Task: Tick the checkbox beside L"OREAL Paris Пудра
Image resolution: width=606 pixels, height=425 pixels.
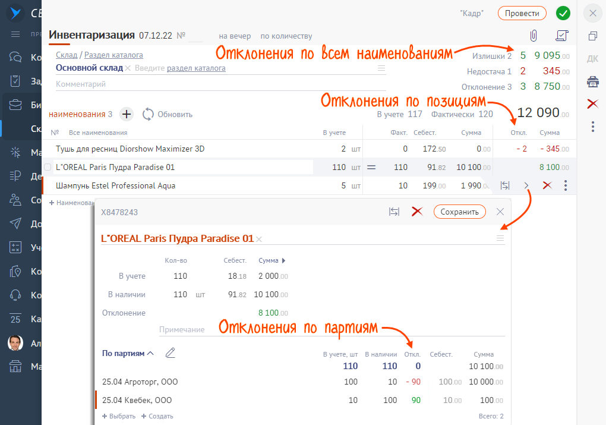Action: (x=48, y=168)
